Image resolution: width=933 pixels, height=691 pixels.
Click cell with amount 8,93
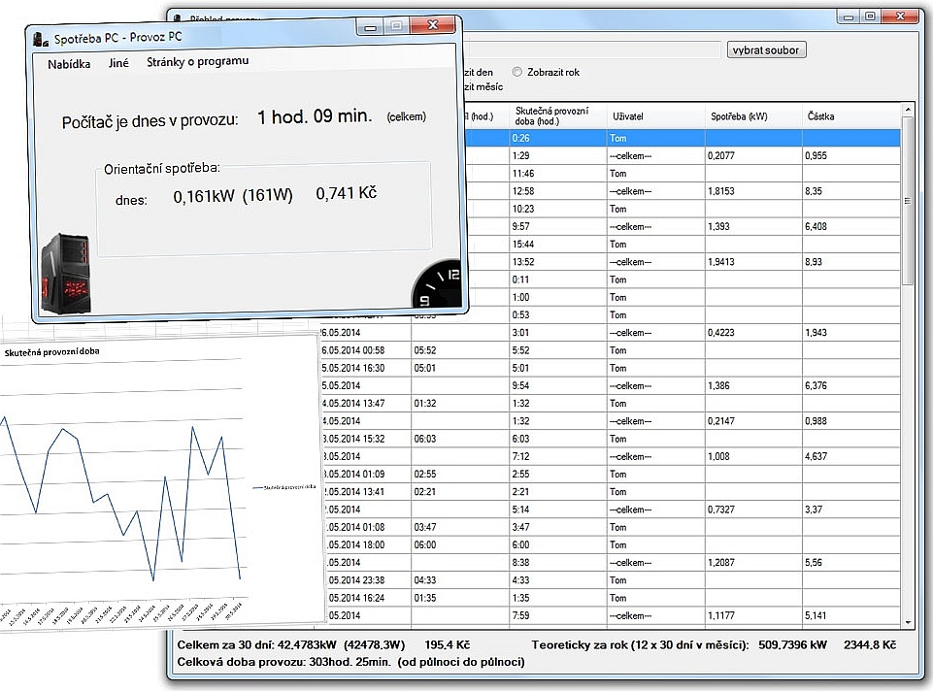tap(851, 262)
